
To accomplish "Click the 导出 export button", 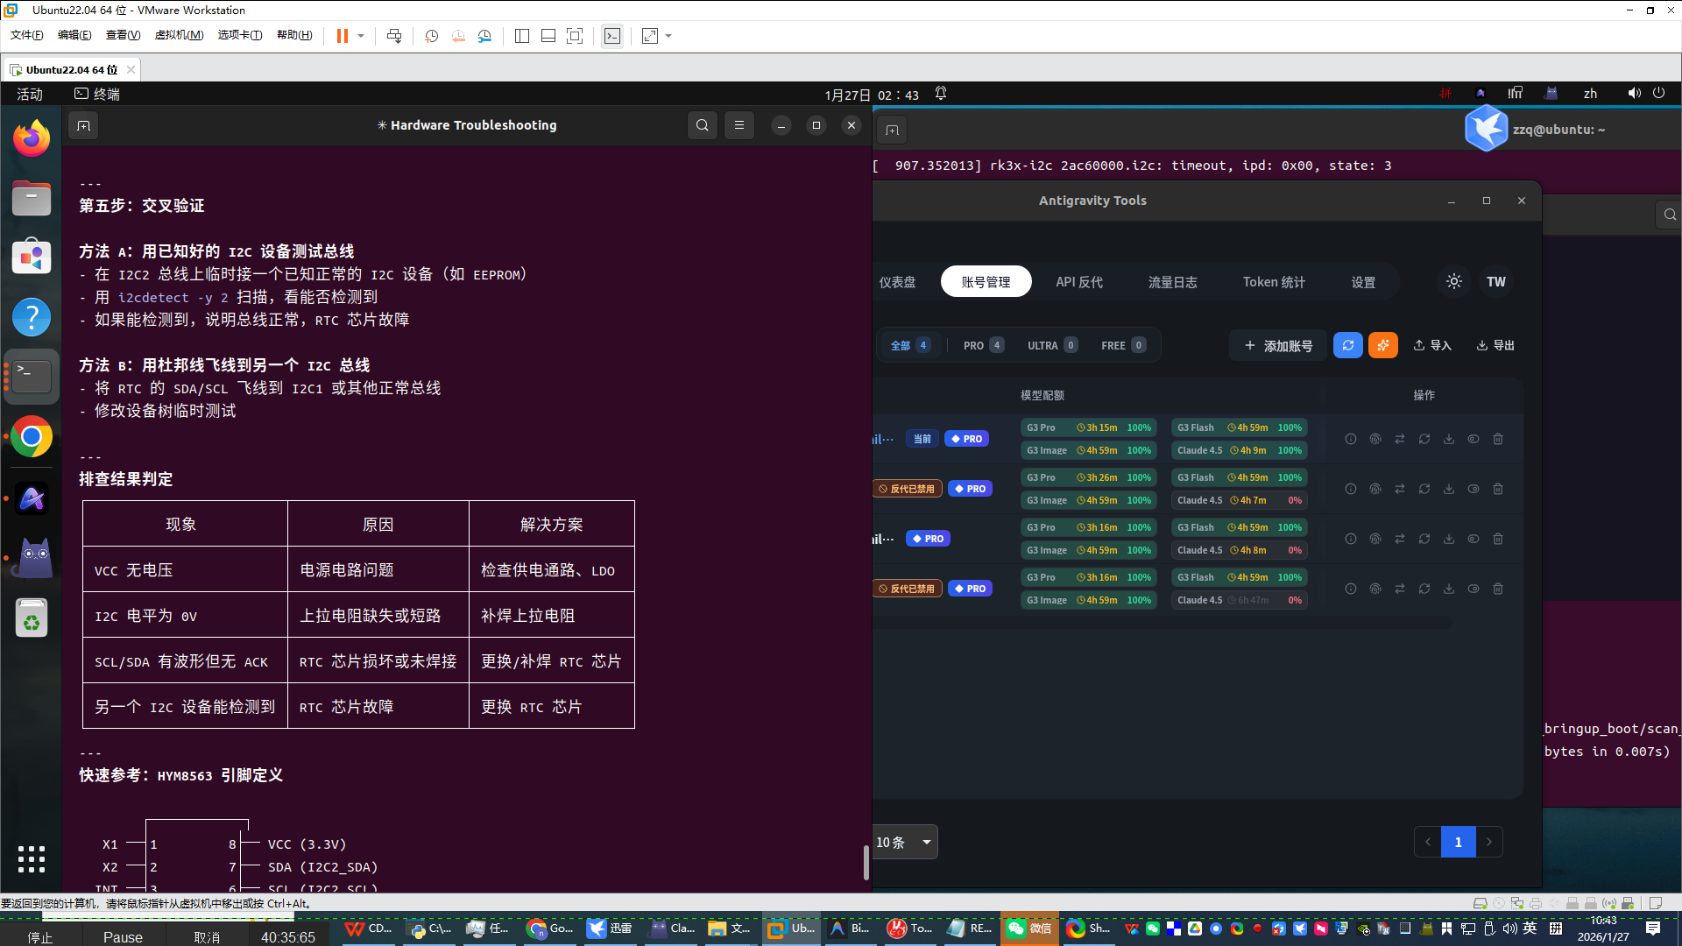I will (x=1495, y=345).
